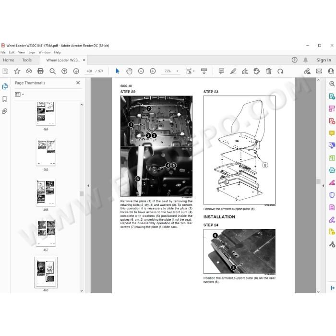336x336 pixels.
Task: Open the Attachments paperclip panel
Action: click(x=4, y=111)
